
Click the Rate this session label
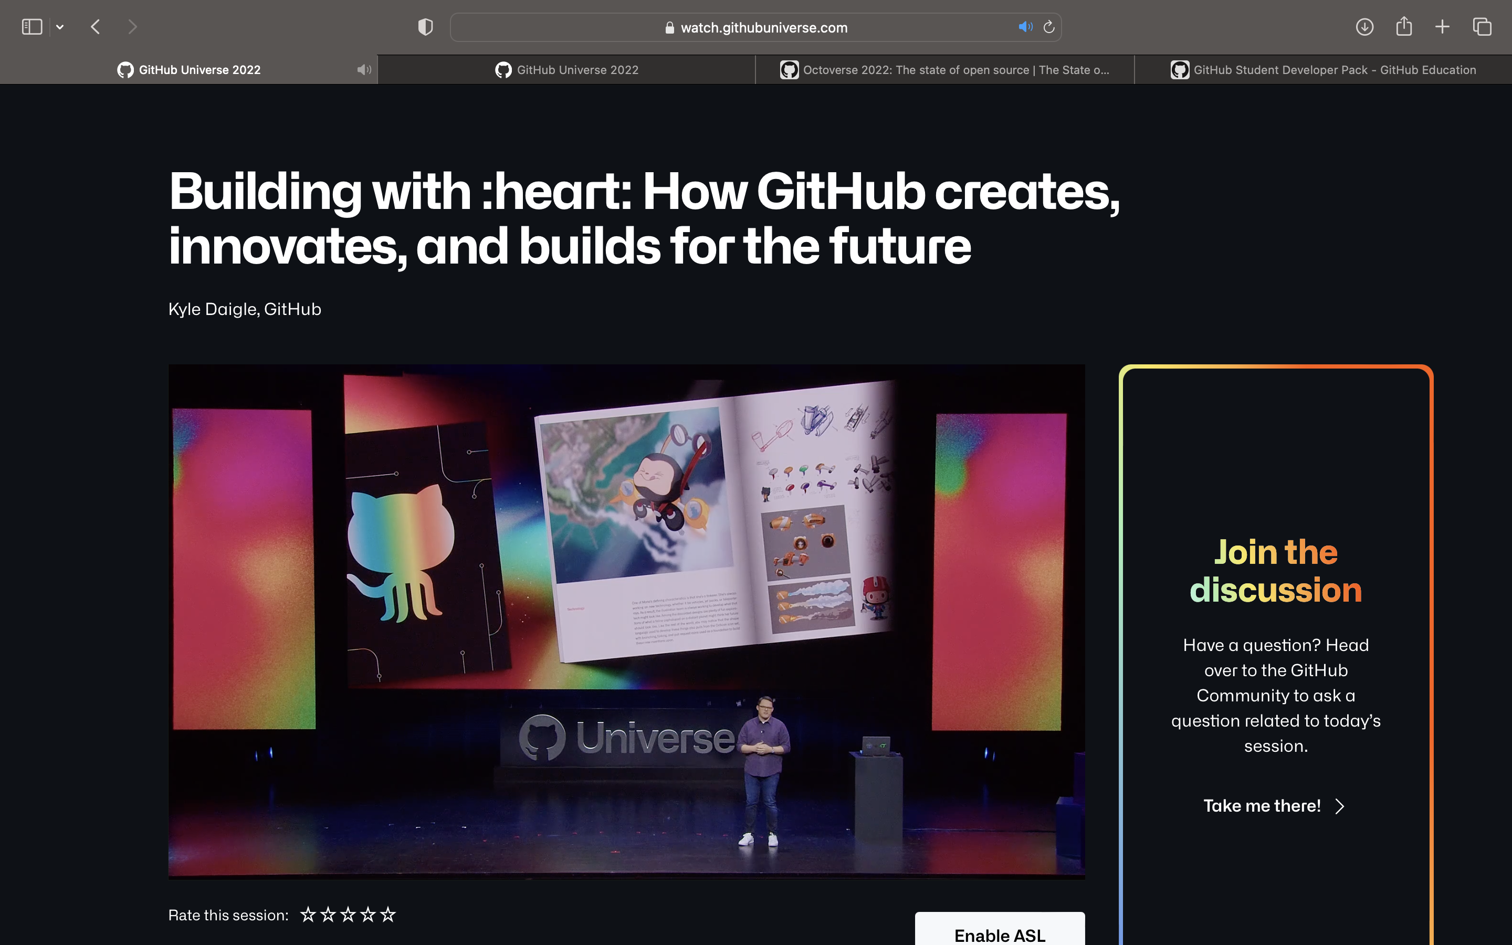tap(229, 915)
